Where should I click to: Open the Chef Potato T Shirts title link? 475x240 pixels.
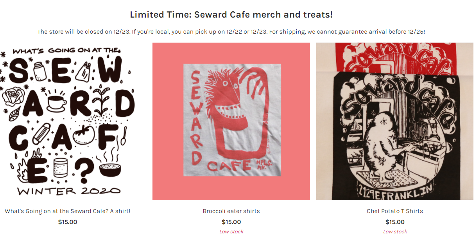395,211
